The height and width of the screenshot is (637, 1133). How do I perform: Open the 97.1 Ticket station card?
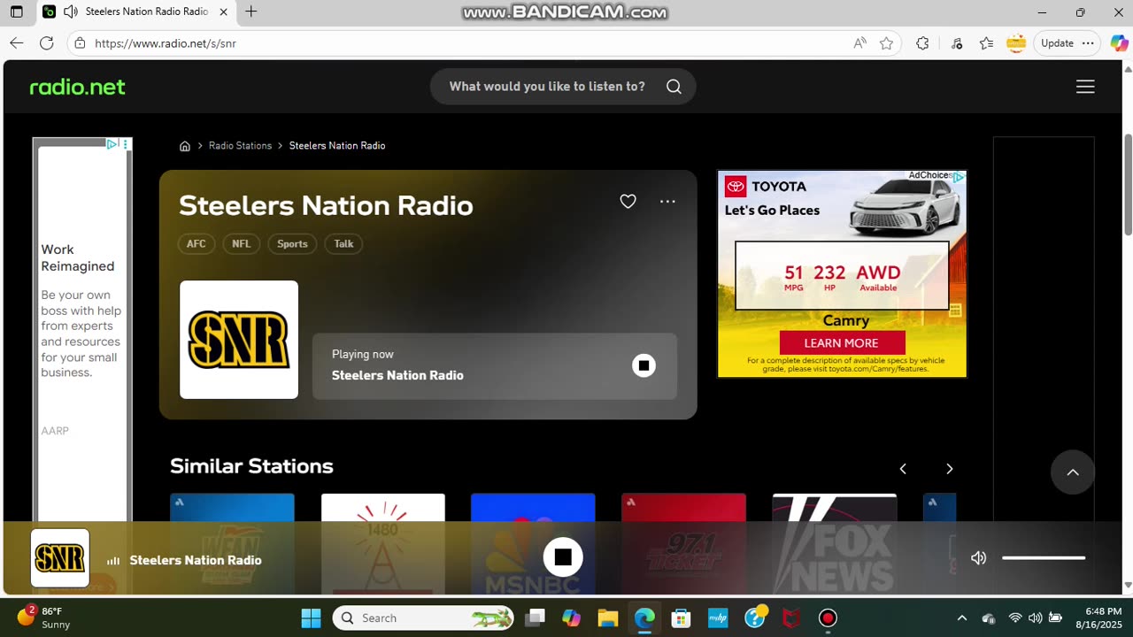pos(683,543)
